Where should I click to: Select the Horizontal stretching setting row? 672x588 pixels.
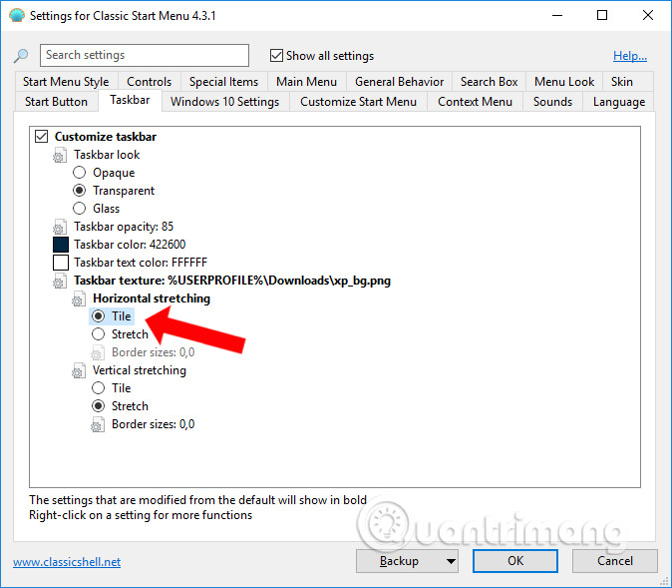pyautogui.click(x=152, y=298)
